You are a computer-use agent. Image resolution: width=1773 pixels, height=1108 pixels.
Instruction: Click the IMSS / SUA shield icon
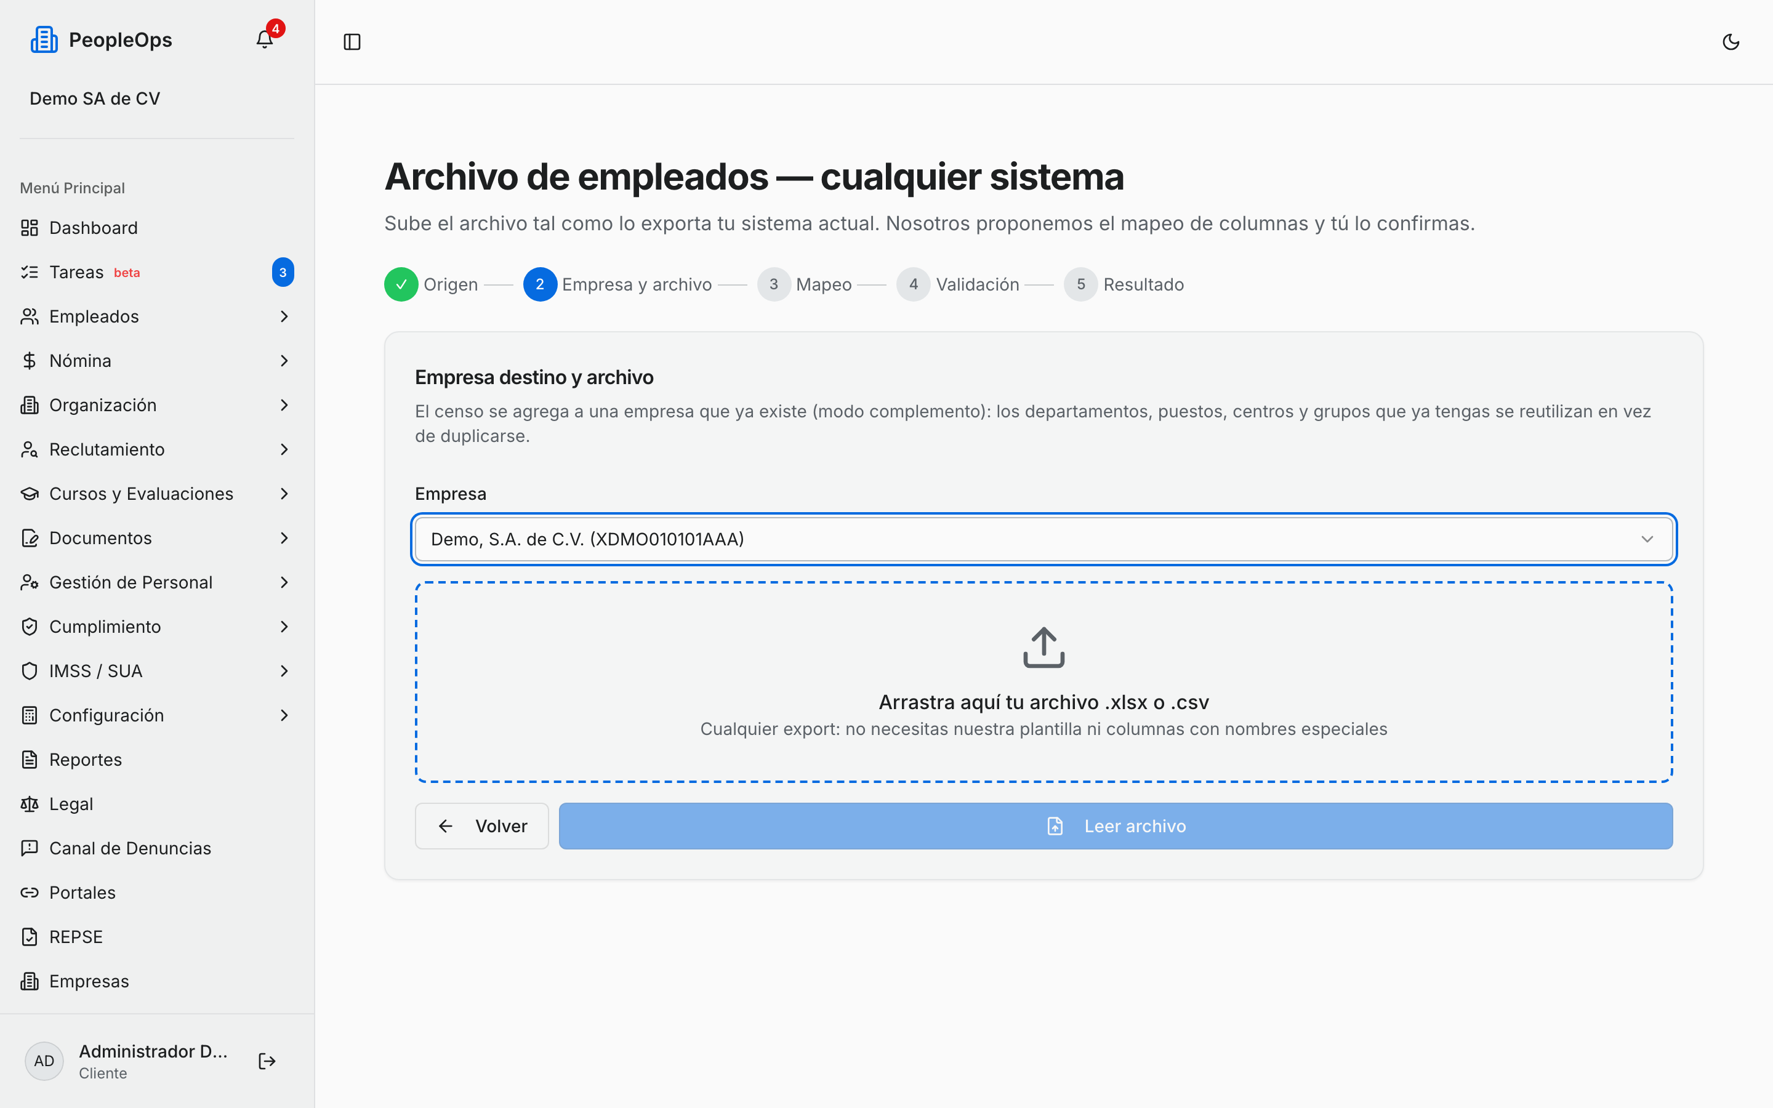pyautogui.click(x=30, y=671)
